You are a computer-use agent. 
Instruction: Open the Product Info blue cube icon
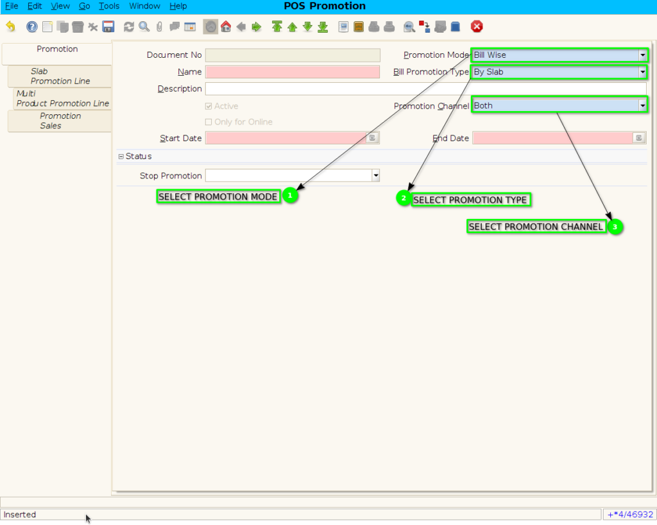[456, 27]
